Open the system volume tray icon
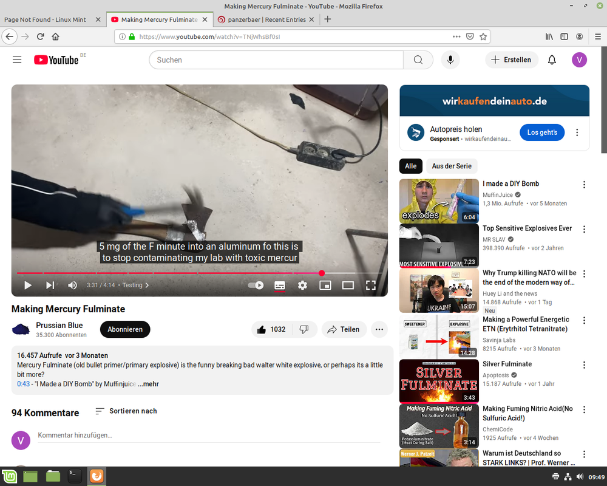Viewport: 607px width, 486px height. pos(580,477)
